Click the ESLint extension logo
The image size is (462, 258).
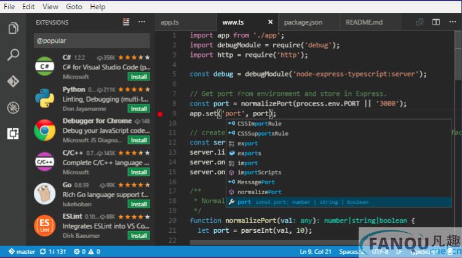(44, 225)
